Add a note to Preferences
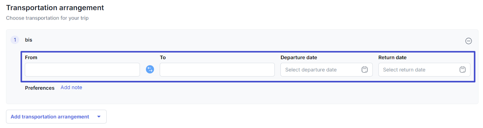This screenshot has width=483, height=128. [x=71, y=87]
